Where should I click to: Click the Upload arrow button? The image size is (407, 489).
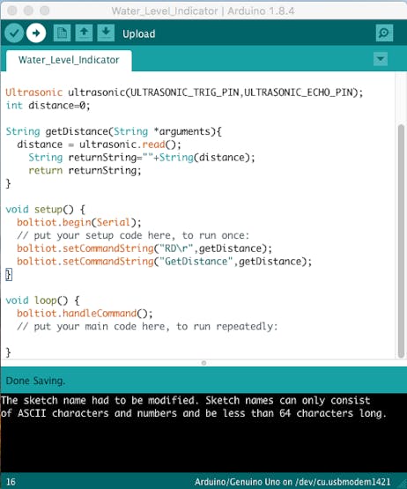[x=36, y=33]
